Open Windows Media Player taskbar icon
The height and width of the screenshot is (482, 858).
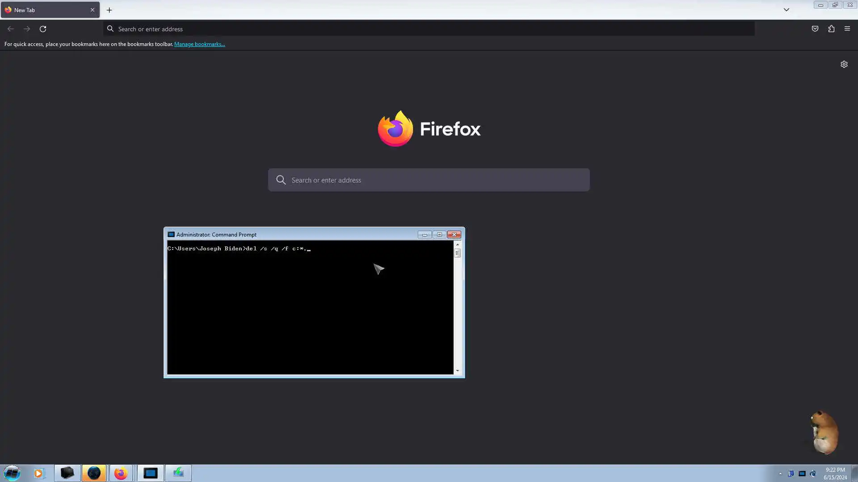38,473
